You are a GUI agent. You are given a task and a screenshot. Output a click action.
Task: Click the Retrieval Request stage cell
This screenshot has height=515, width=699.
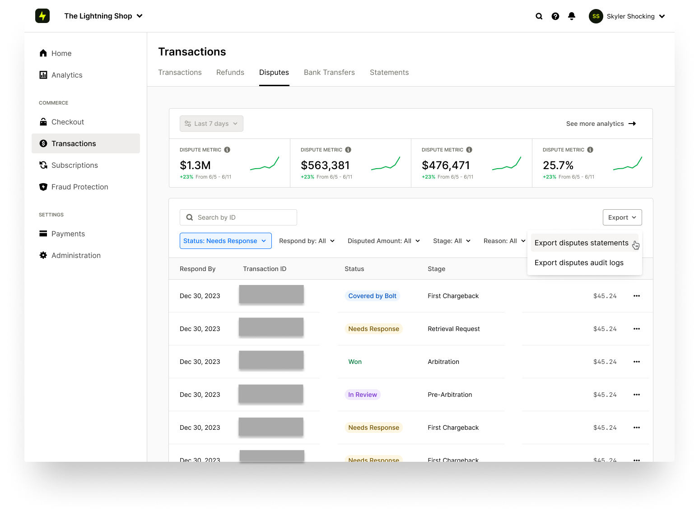[x=454, y=329]
